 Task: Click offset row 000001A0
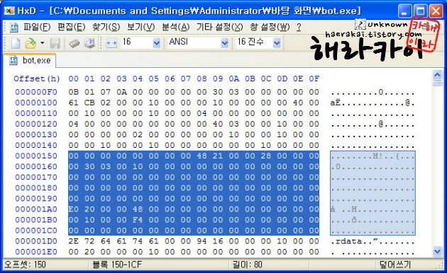pyautogui.click(x=36, y=209)
